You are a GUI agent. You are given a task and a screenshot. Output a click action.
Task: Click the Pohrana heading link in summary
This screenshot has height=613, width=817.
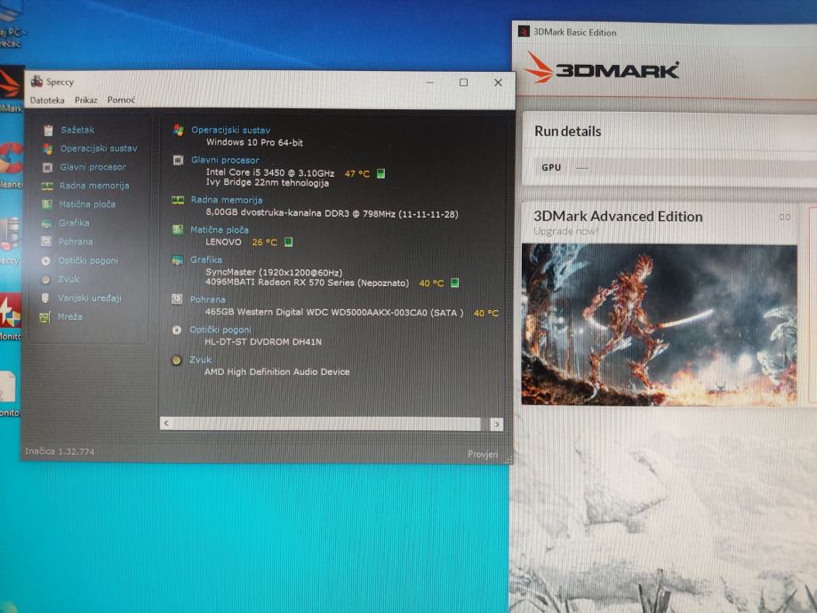[x=207, y=299]
